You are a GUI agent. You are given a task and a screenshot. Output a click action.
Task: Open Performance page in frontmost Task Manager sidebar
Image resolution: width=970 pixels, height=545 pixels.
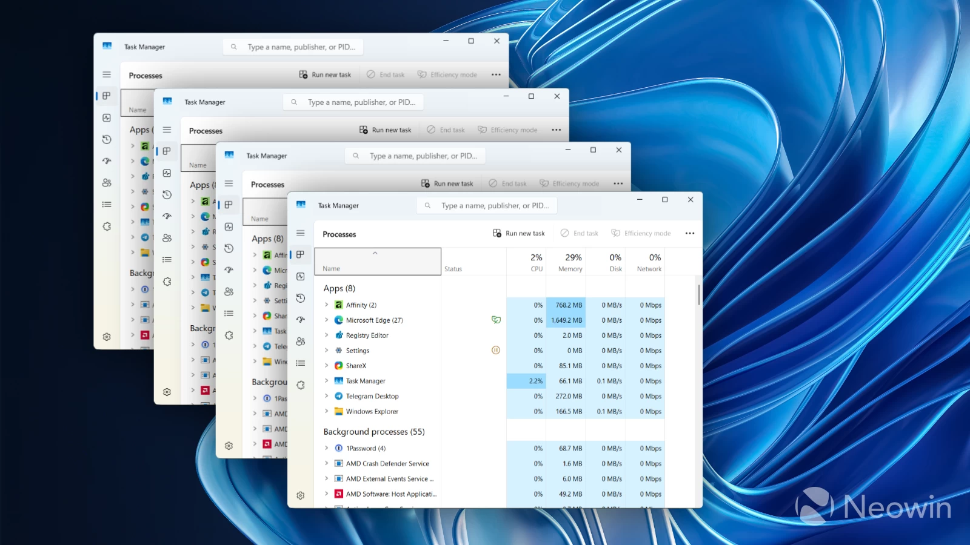(x=301, y=276)
